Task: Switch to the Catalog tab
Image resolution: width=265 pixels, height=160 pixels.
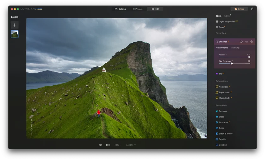Action: [x=120, y=9]
